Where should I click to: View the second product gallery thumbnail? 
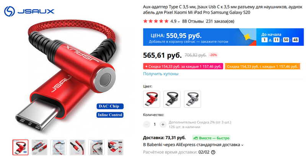[x=39, y=147]
